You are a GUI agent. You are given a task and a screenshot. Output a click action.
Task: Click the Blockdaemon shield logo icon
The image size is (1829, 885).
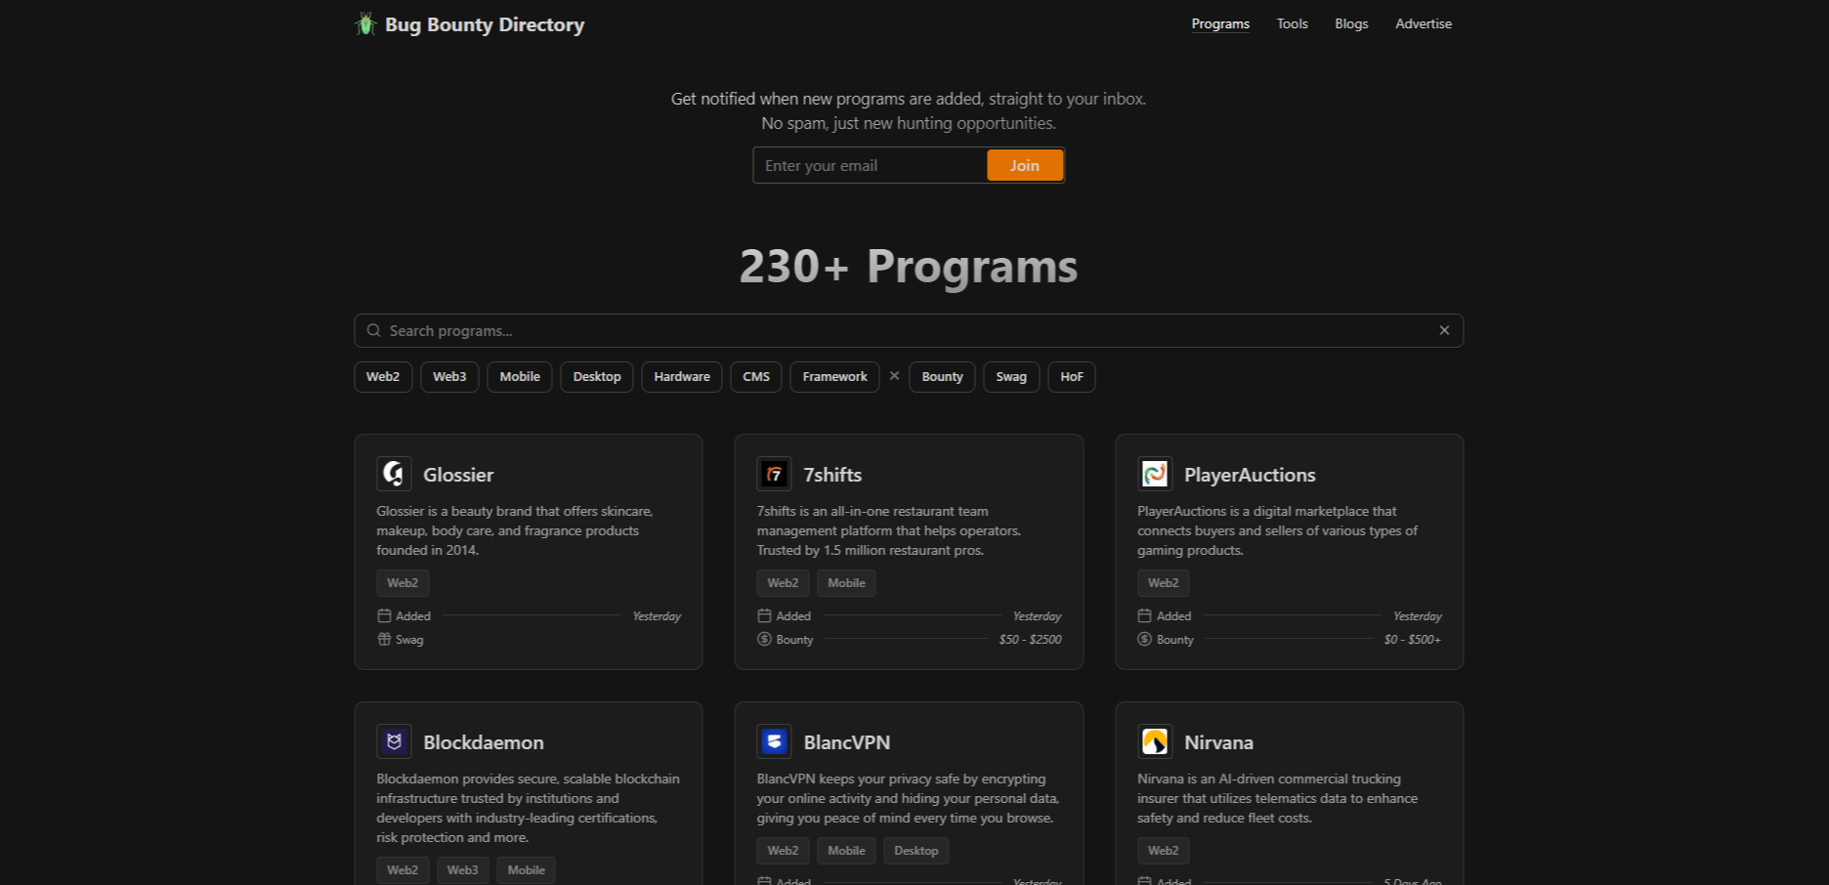click(x=394, y=741)
